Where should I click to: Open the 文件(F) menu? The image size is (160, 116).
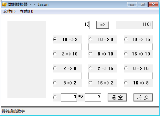coord(9,11)
